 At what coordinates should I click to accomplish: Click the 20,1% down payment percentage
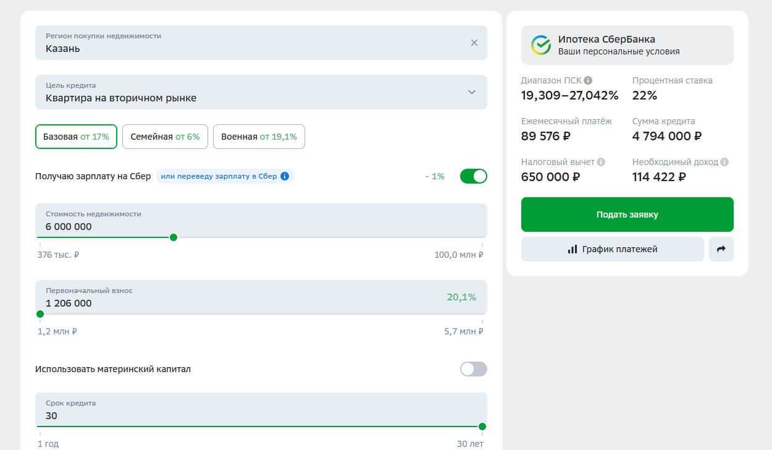coord(461,297)
